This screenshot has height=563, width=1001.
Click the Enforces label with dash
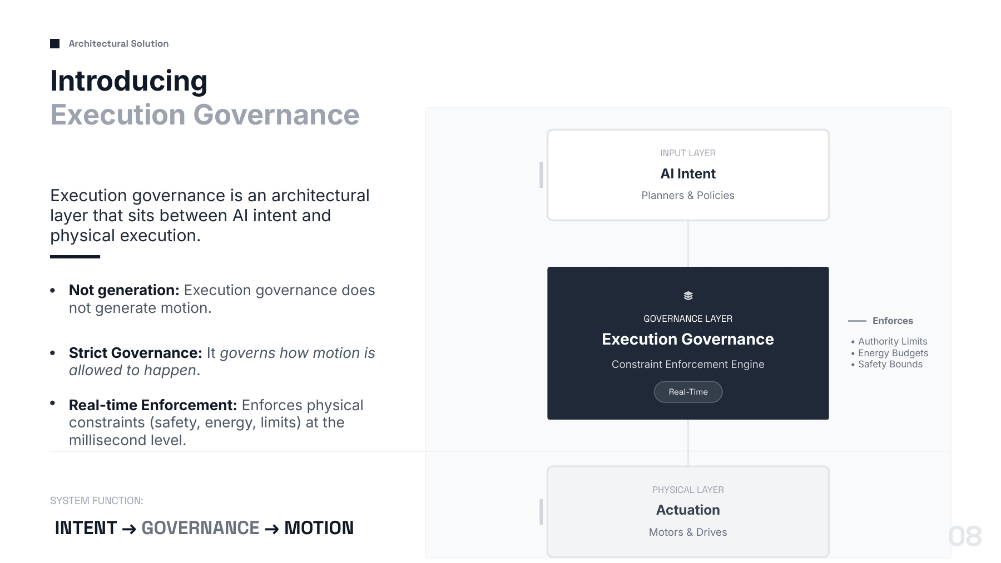880,321
